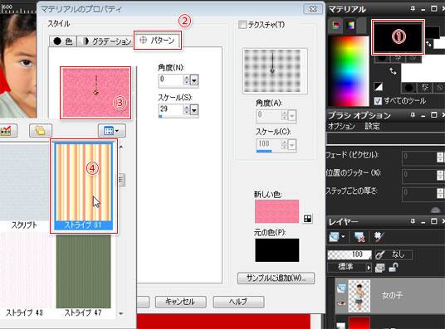
Task: Open the pattern view mode dropdown
Action: coord(112,130)
